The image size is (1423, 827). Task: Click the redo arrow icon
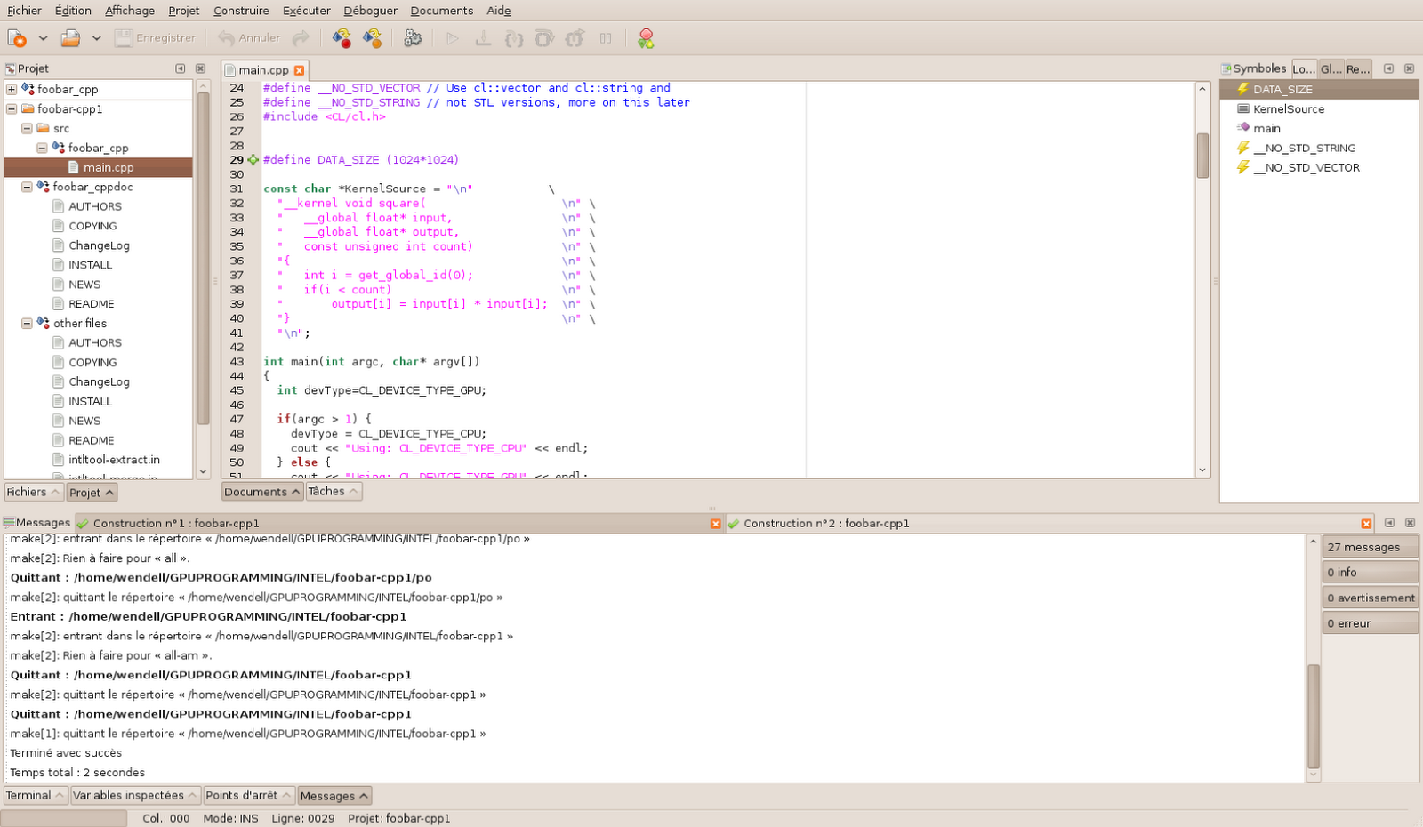(302, 38)
